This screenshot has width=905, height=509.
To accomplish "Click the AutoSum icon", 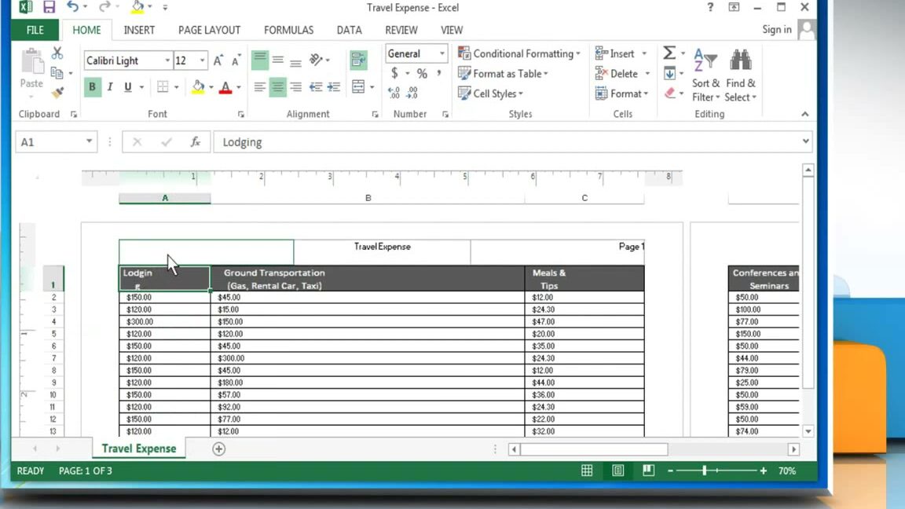I will pos(670,53).
